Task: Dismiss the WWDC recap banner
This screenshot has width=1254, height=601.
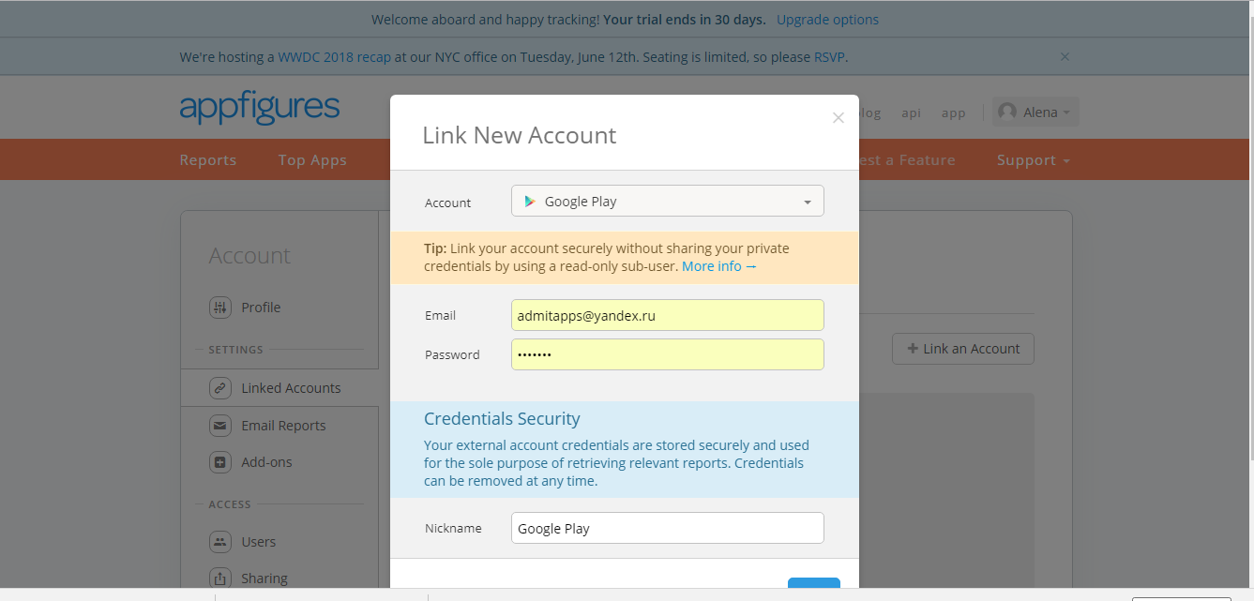Action: [x=1065, y=57]
